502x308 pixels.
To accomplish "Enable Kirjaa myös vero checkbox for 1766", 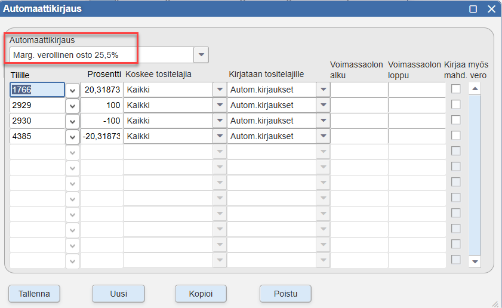I will 456,89.
